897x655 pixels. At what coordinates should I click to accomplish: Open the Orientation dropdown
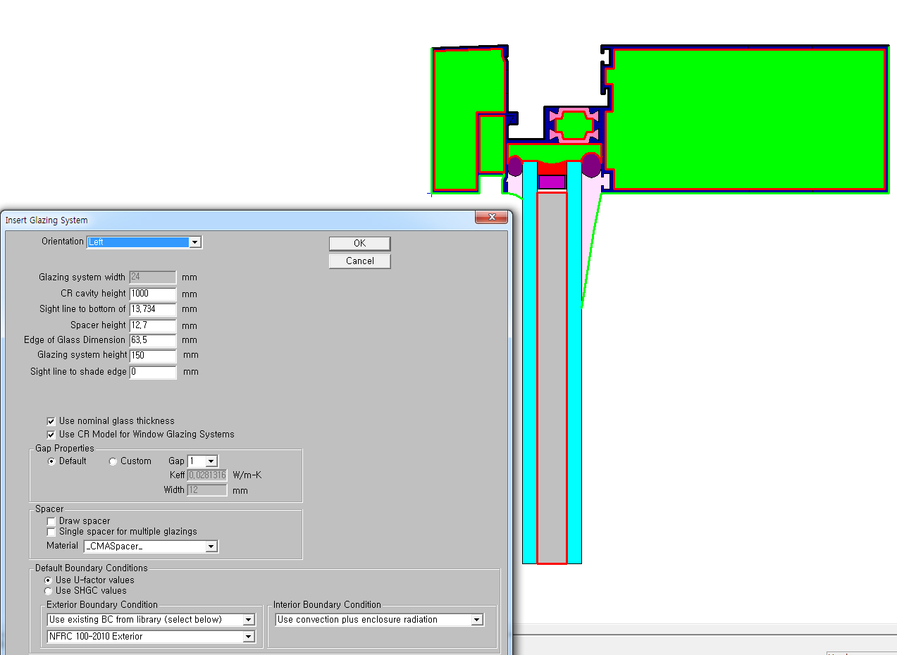195,242
